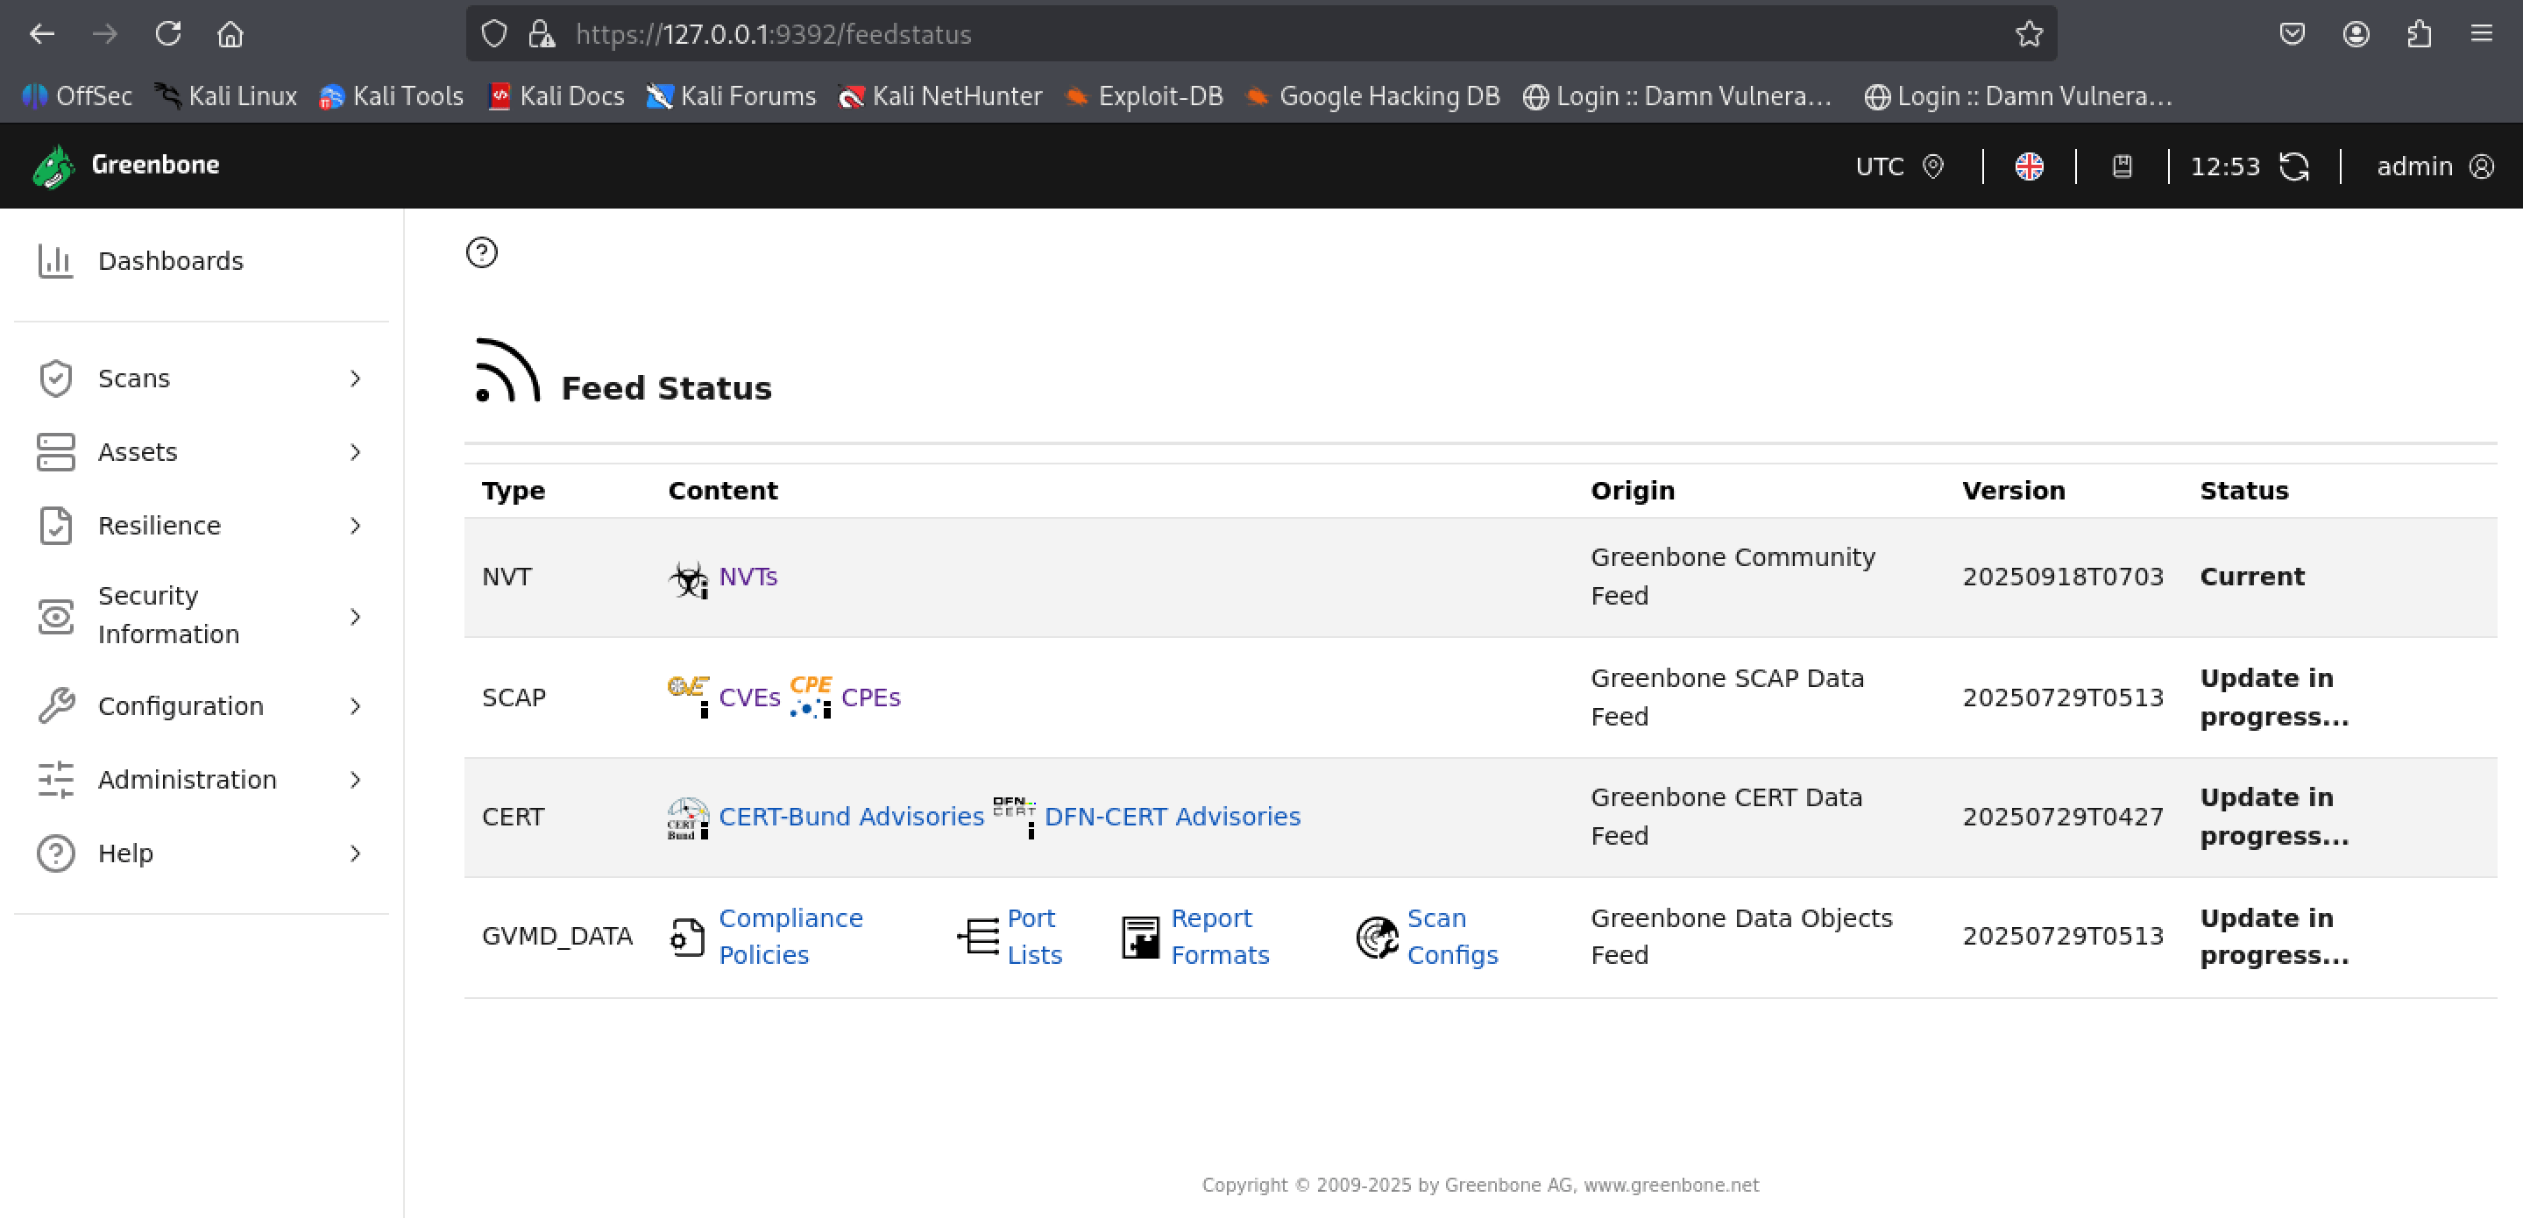
Task: Click the Compliance Policies icon
Action: [688, 937]
